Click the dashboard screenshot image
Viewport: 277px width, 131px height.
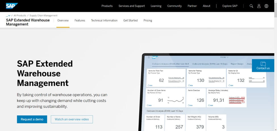tap(206, 92)
